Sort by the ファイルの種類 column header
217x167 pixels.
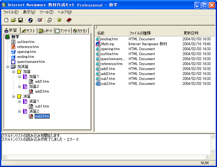point(154,33)
